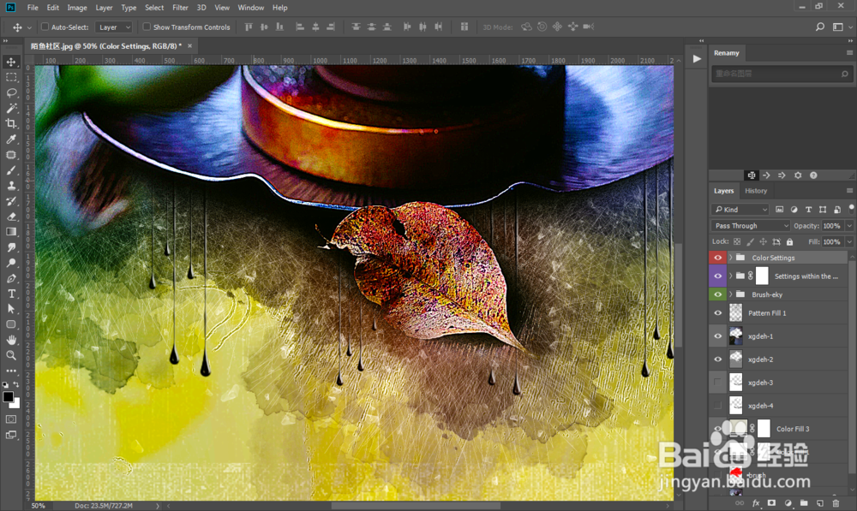Expand the Brush-eky group

tap(731, 294)
